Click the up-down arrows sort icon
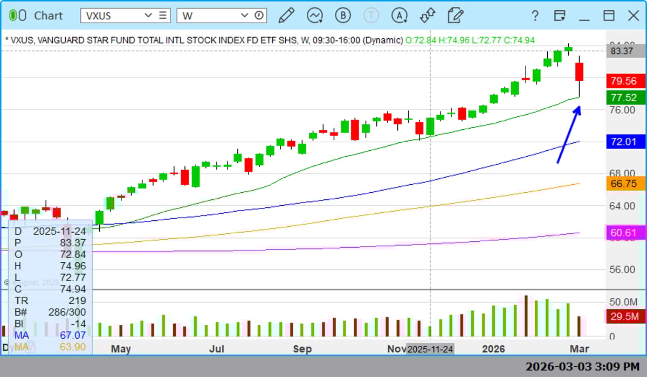 pyautogui.click(x=427, y=16)
